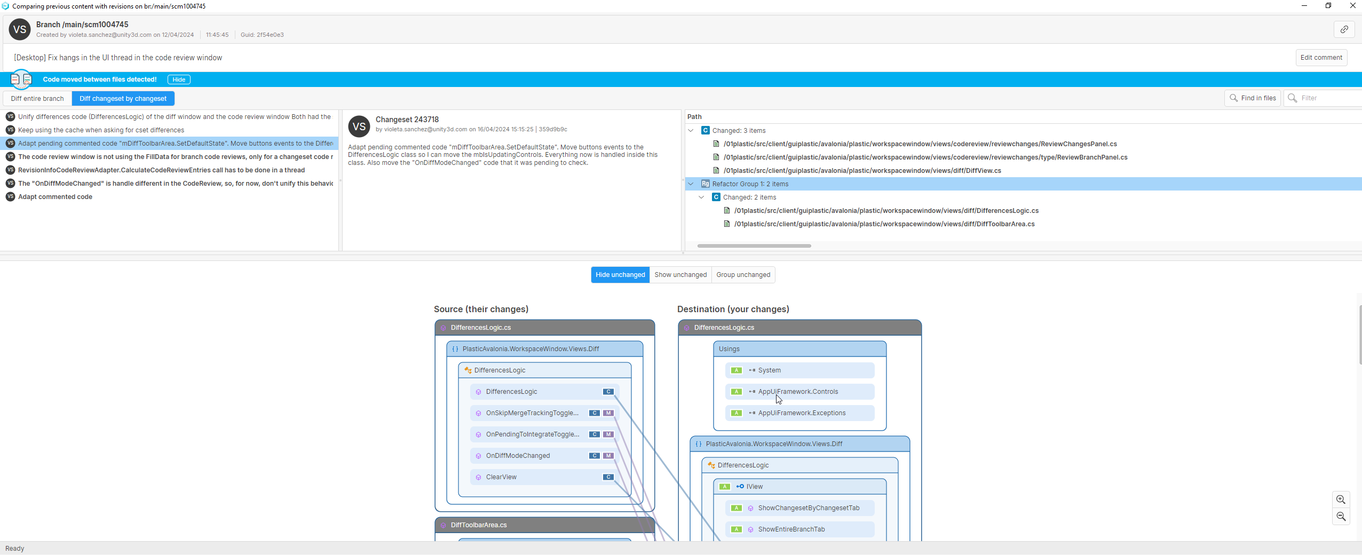Collapse Refactor Group 1: 2 items
Screen dimensions: 1362x555
[x=691, y=184]
